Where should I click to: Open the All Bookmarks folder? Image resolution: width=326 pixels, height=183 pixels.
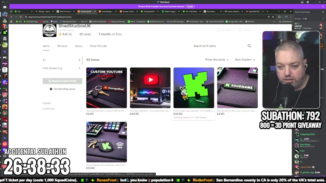coord(286,22)
